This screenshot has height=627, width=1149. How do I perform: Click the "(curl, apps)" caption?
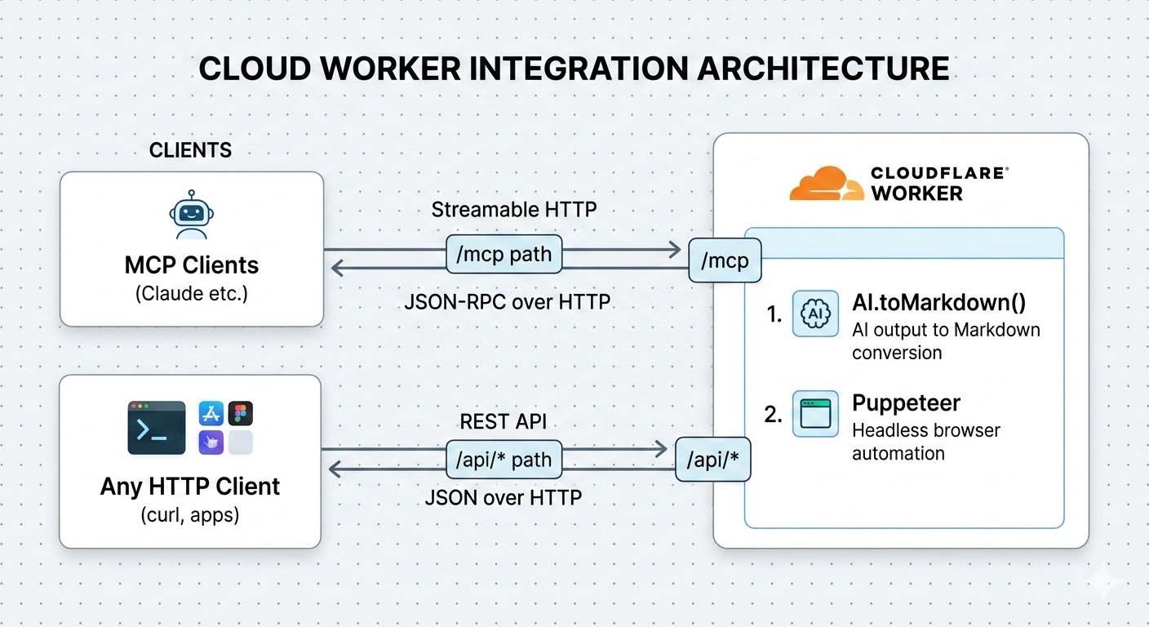pyautogui.click(x=190, y=515)
